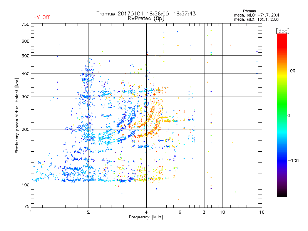Click the colorbar '100' tick label
Image resolution: width=308 pixels, height=231 pixels.
click(291, 71)
